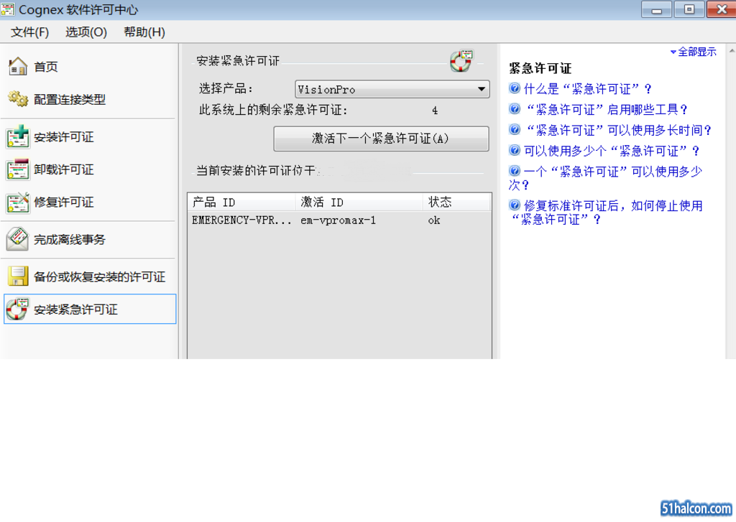
Task: Click the em-vpromax-1 activation ID cell
Action: click(x=339, y=220)
